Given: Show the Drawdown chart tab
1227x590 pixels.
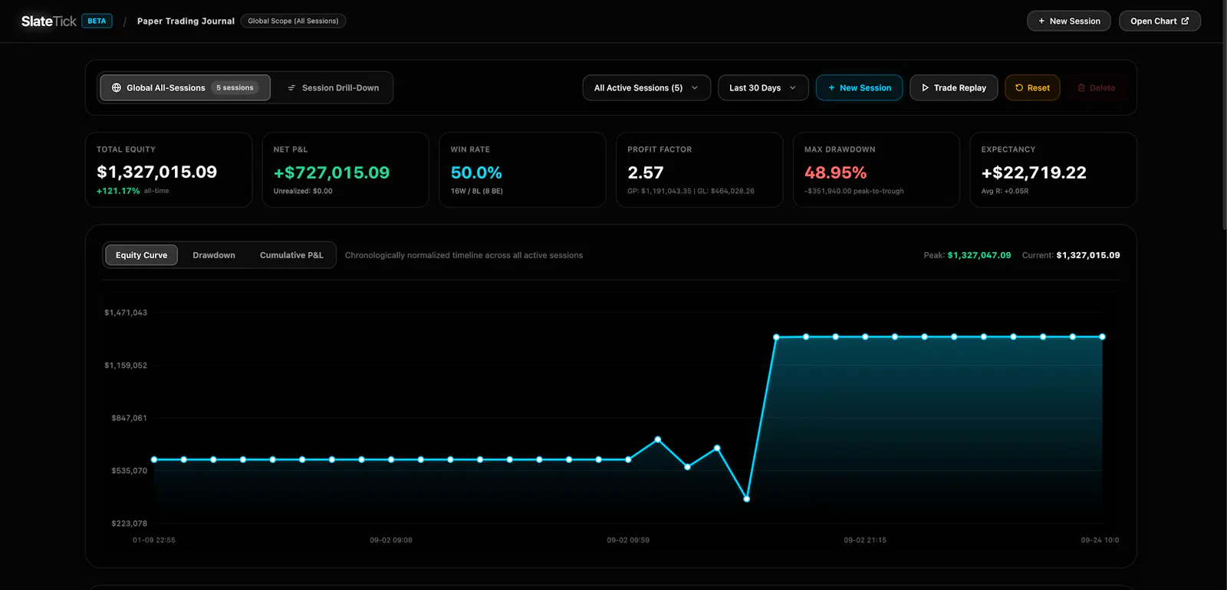Looking at the screenshot, I should click(x=214, y=255).
